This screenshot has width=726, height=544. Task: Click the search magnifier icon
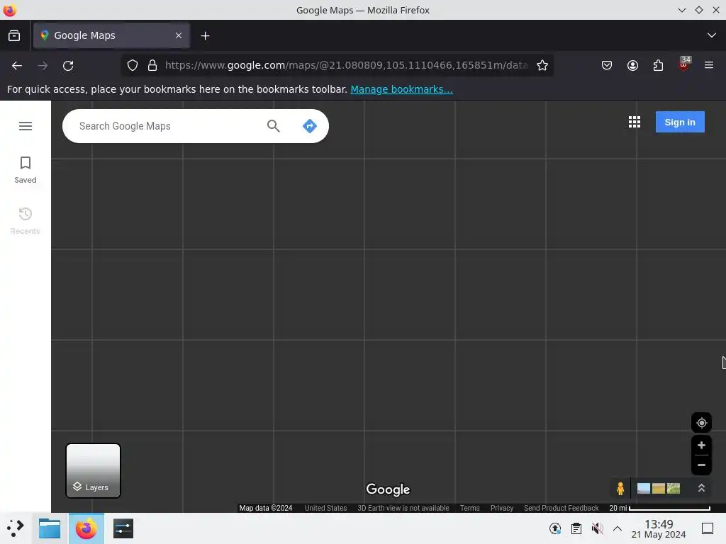(273, 126)
